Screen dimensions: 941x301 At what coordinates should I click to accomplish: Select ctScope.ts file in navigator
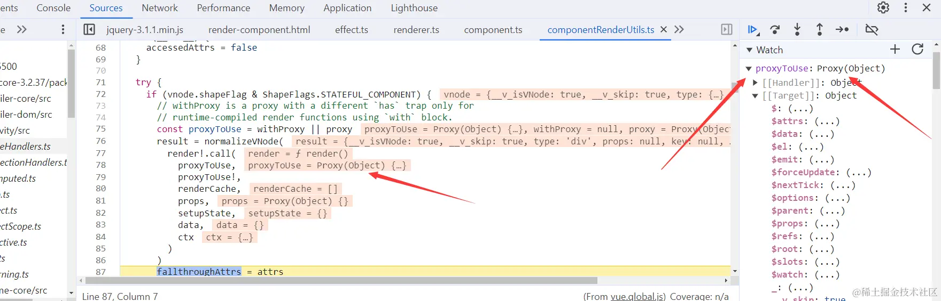point(20,226)
